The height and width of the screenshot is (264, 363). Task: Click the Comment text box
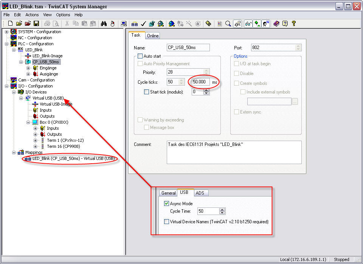(234, 152)
